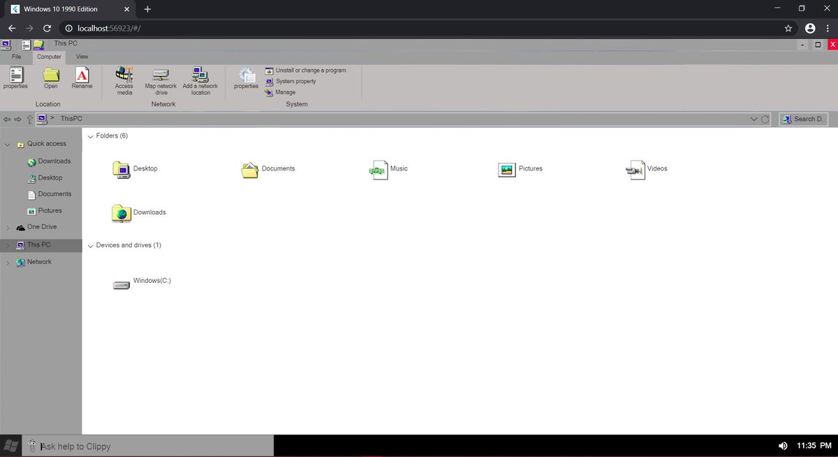Click the refresh icon beside address bar
838x457 pixels.
[x=765, y=119]
